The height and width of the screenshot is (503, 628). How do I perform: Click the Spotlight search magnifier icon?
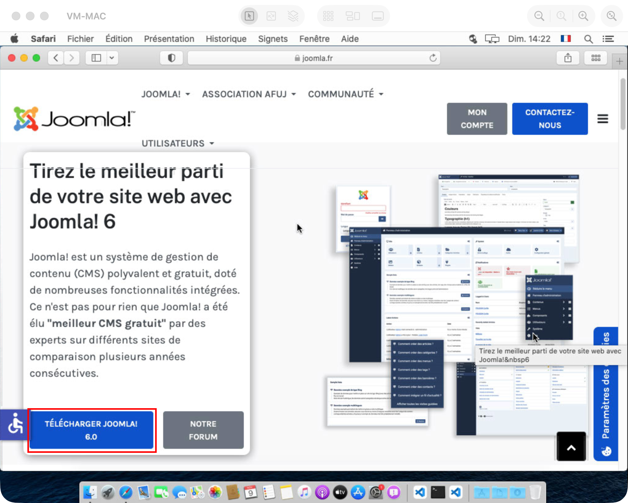[x=588, y=39]
